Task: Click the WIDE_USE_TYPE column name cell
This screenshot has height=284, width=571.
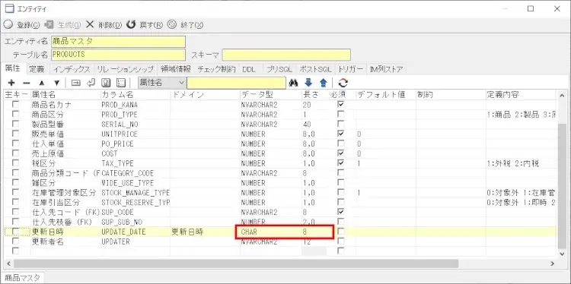Action: pos(135,183)
